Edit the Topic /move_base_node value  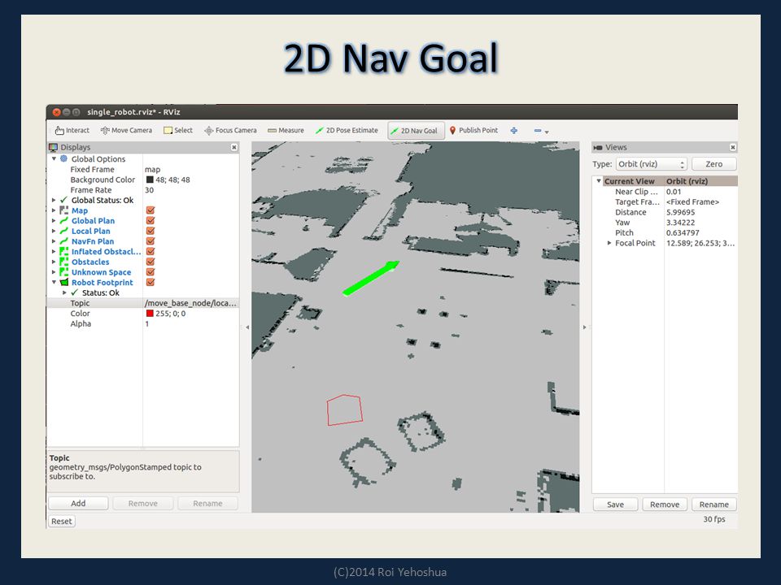tap(190, 303)
